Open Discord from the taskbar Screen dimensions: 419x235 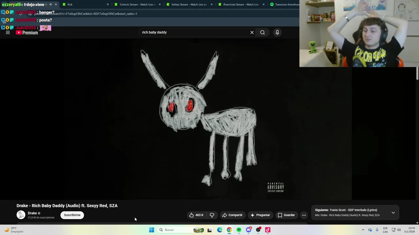(248, 230)
